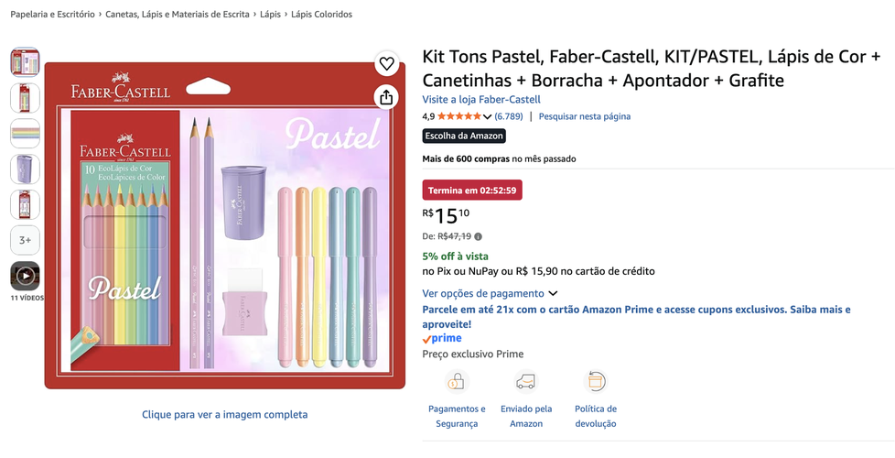
Task: Share product using the share icon
Action: 386,98
